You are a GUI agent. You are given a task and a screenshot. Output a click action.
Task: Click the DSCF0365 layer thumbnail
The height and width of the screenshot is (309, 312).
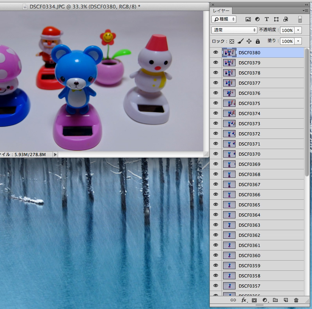tap(229, 205)
